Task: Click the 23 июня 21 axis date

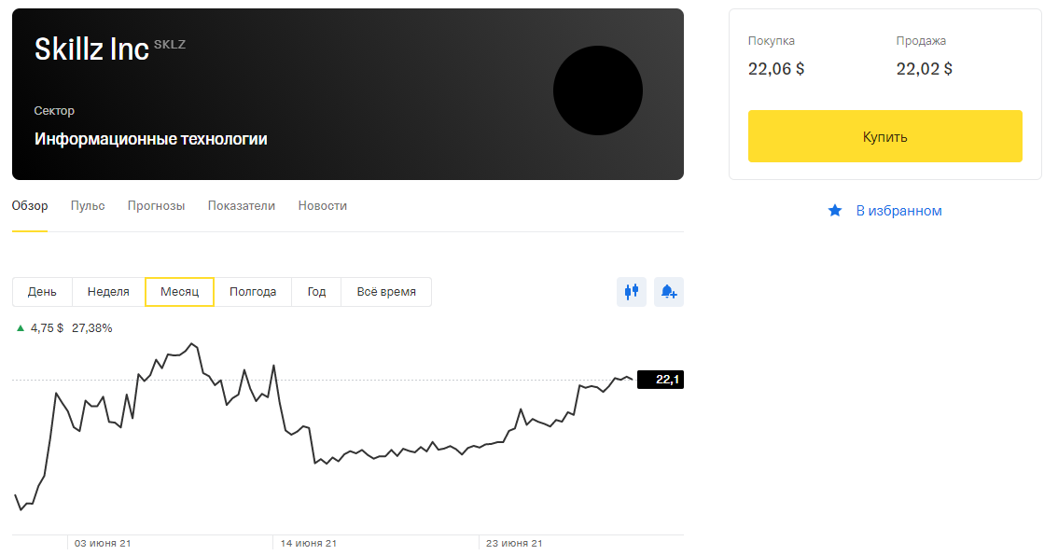Action: point(514,543)
